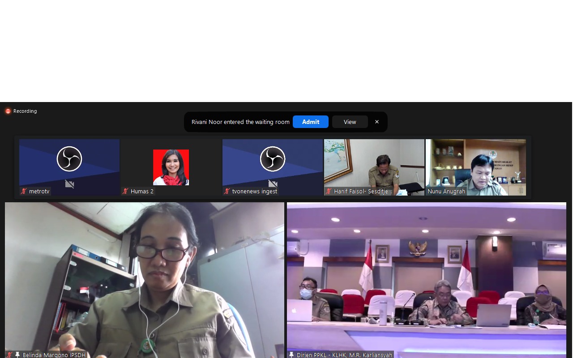Click the Belinda Margono IPSDH name label

54,355
